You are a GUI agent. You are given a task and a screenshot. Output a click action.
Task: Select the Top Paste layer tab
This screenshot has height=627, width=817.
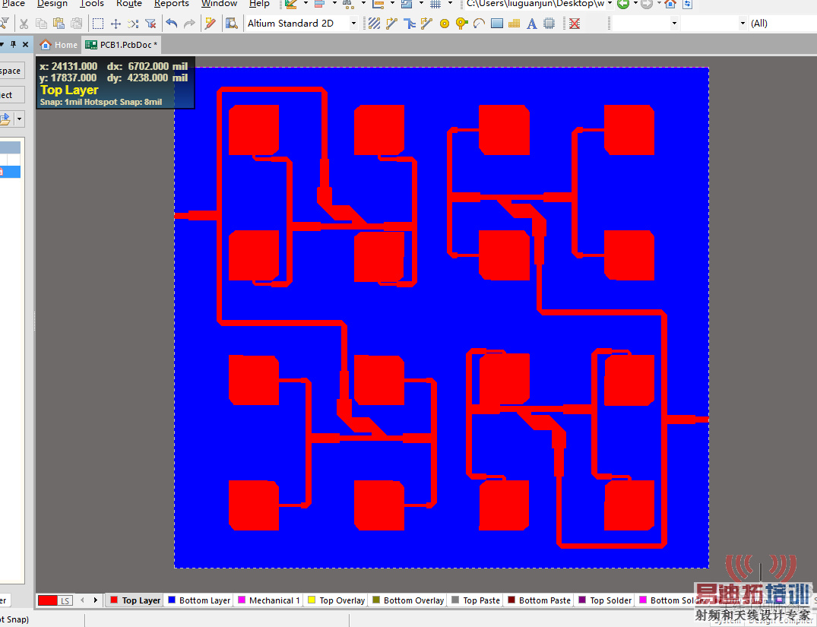click(x=475, y=600)
